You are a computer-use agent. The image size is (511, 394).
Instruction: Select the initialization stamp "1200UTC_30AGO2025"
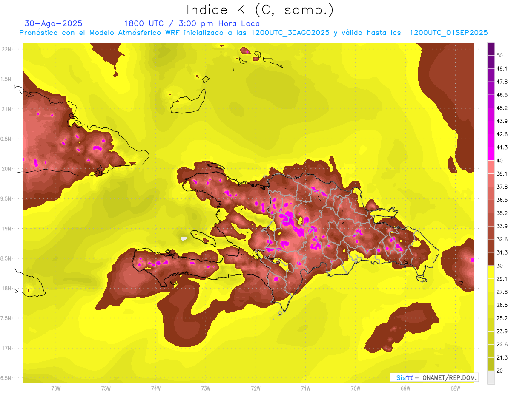pyautogui.click(x=290, y=33)
